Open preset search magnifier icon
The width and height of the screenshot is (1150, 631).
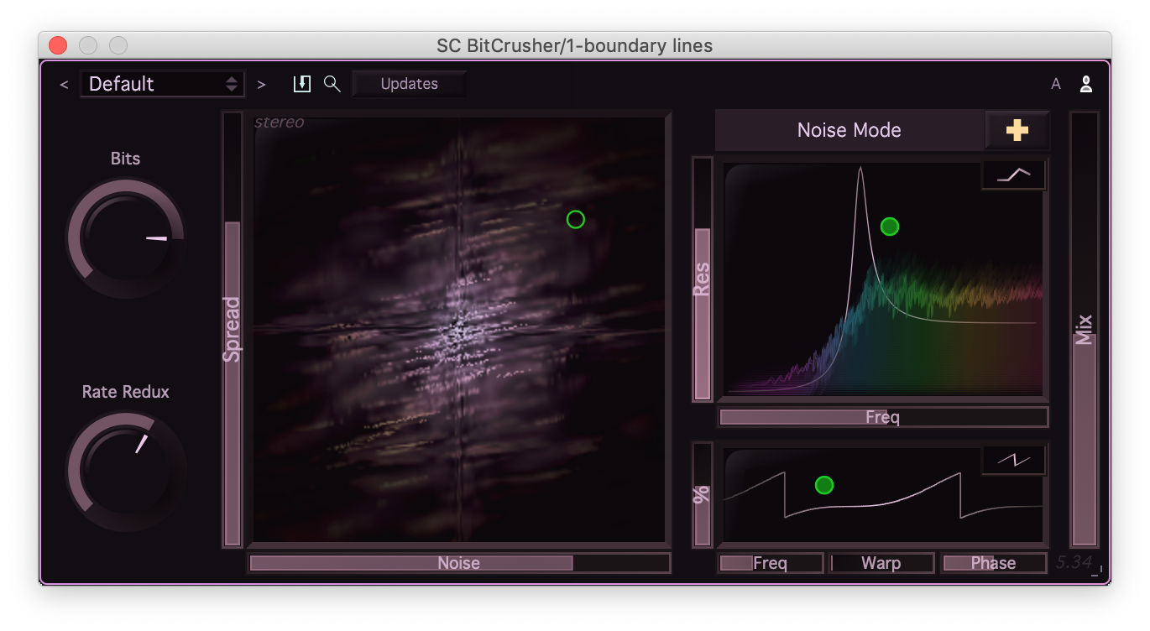pyautogui.click(x=332, y=84)
